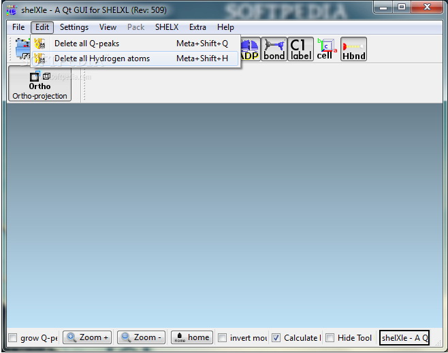Viewport: 448px width, 353px height.
Task: Click the kill Hydrogen atoms icon in menu
Action: click(x=39, y=58)
